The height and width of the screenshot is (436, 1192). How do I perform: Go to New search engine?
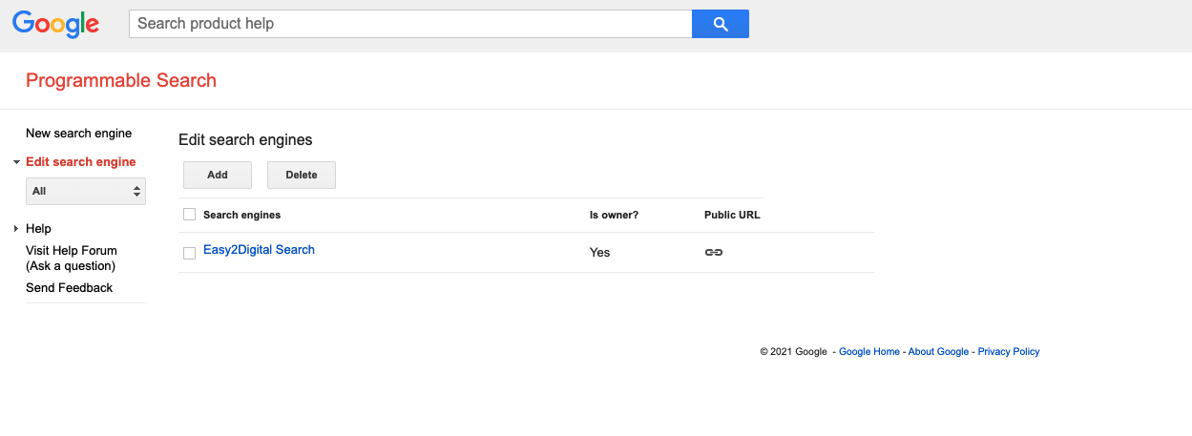coord(78,134)
